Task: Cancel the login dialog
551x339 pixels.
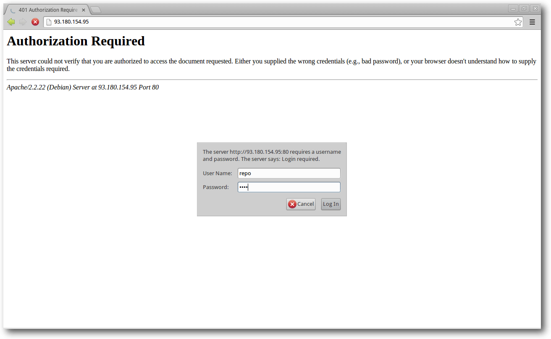Action: click(x=301, y=204)
